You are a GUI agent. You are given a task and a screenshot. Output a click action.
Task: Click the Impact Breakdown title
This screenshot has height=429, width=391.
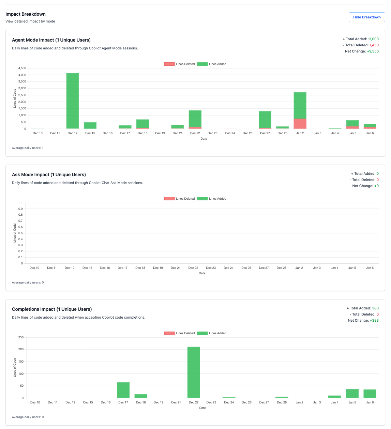[25, 14]
